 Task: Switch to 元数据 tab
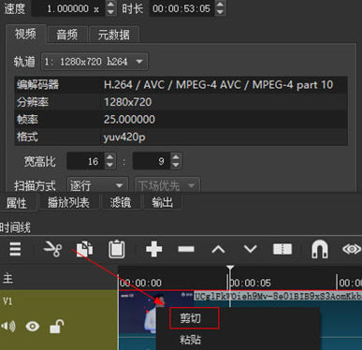[x=114, y=35]
